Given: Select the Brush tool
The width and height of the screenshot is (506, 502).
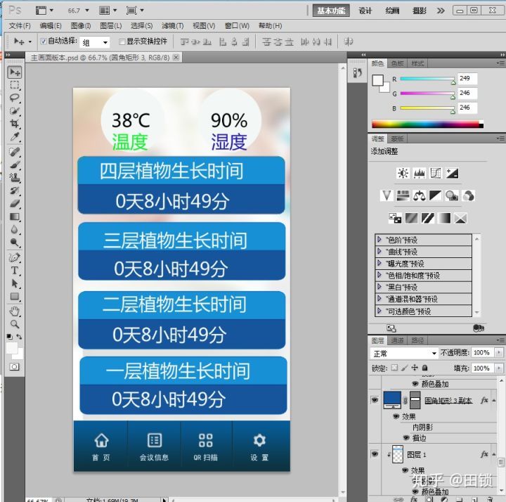Looking at the screenshot, I should (15, 165).
